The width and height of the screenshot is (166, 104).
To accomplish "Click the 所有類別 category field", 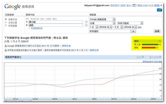I will coord(110,31).
